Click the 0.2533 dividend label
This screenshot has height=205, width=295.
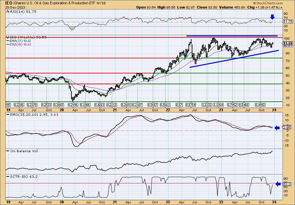click(47, 105)
